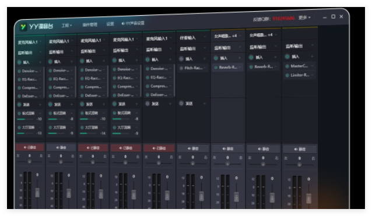Open the Pitch-Rac plugin options arrow
Viewport: 372px width, 216px height.
tap(205, 68)
